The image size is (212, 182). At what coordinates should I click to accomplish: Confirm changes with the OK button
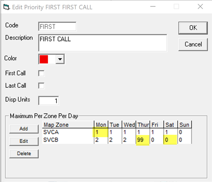(193, 28)
